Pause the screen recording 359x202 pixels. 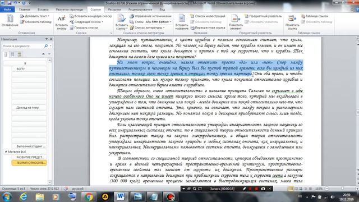coord(250,189)
